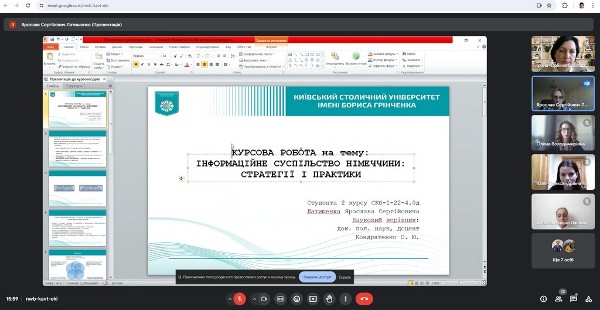Click the present screen icon
Screen dimensions: 600x310
coord(313,299)
